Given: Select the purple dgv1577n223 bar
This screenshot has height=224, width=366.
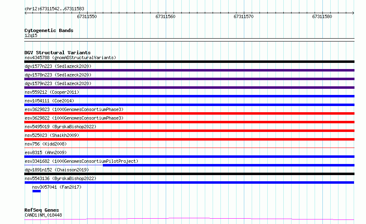Looking at the screenshot, I should [189, 70].
